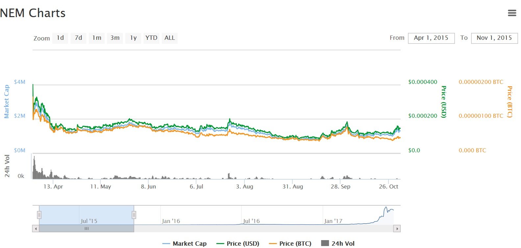Click the 0.00000200 BTC axis label
Screen dimensions: 521x248
(x=481, y=82)
